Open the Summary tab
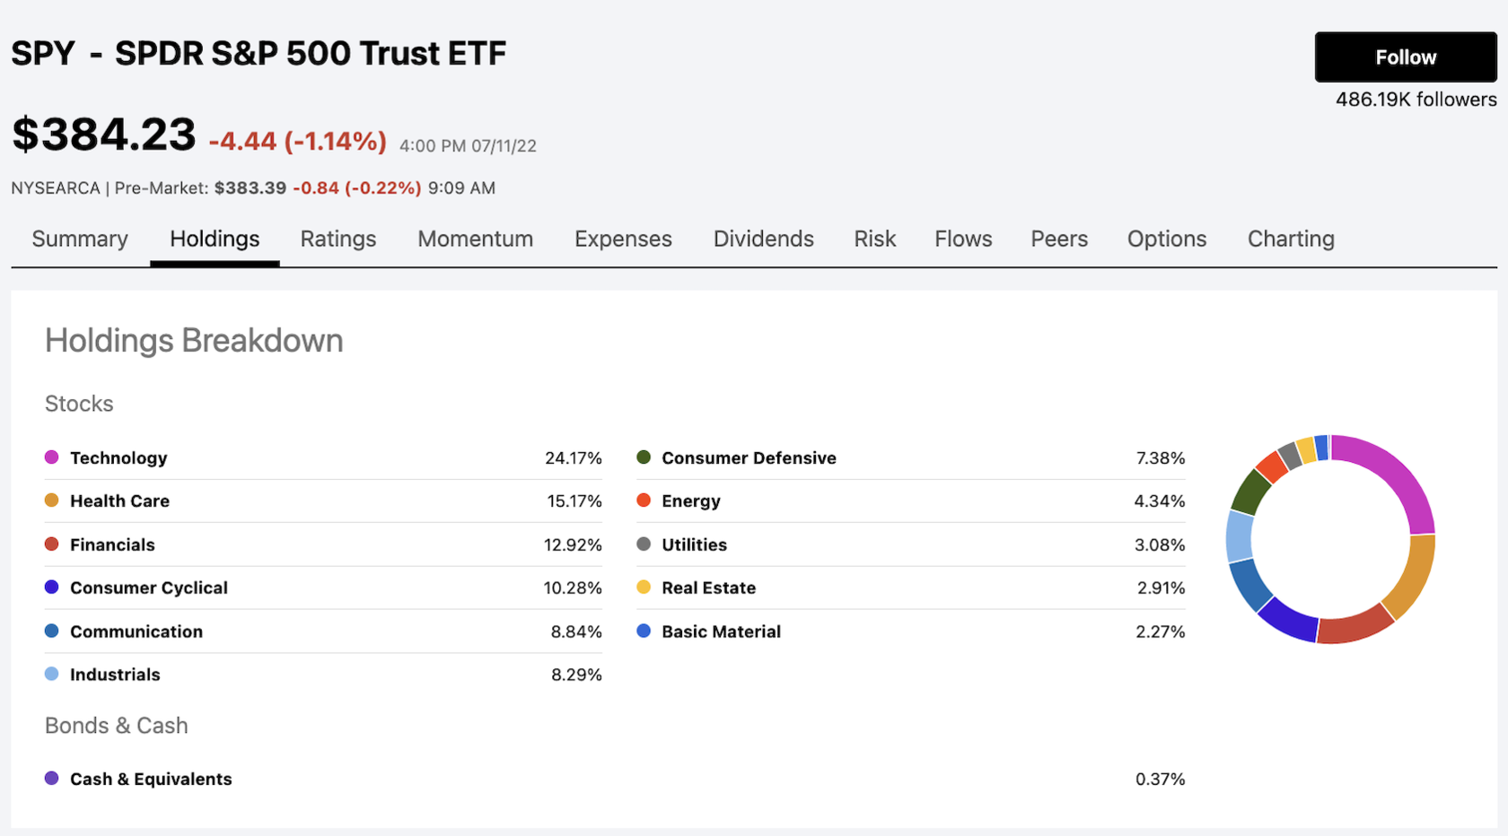Screen dimensions: 1508x836 (80, 239)
